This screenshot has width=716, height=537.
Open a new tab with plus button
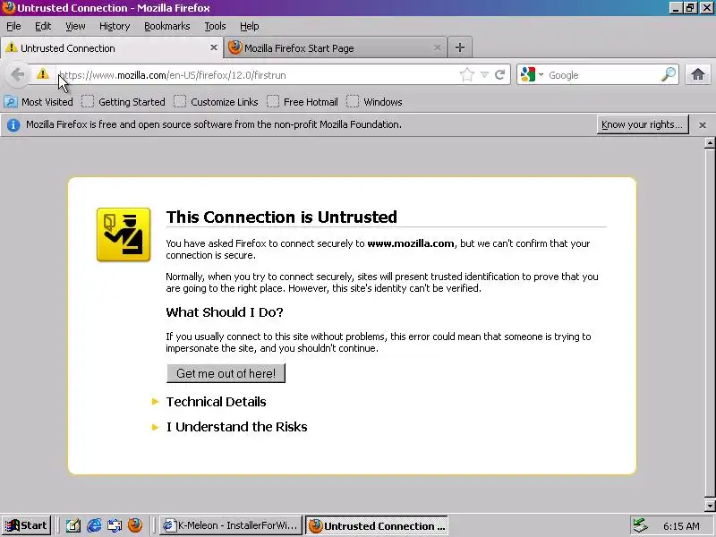pos(460,47)
